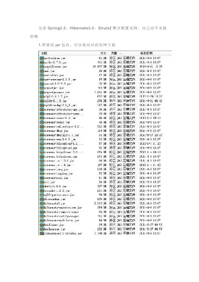Viewport: 199px width, 282px height.
Task: Select file name ehcache-1.2.3.jar
Action: [57, 191]
